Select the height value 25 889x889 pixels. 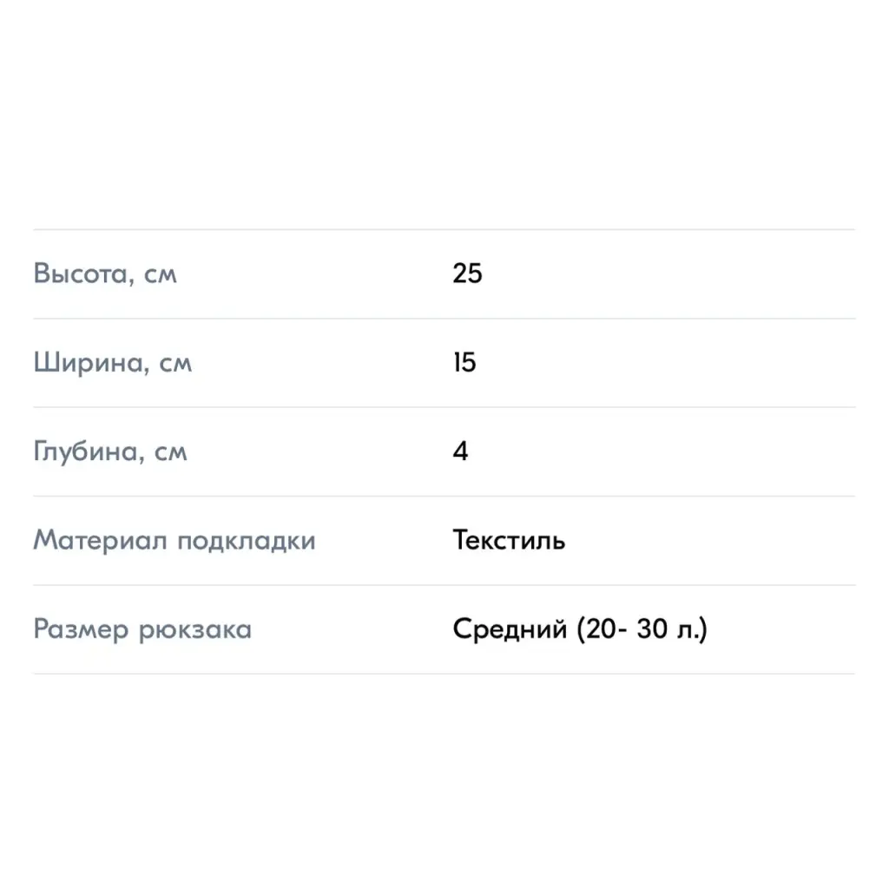point(467,273)
